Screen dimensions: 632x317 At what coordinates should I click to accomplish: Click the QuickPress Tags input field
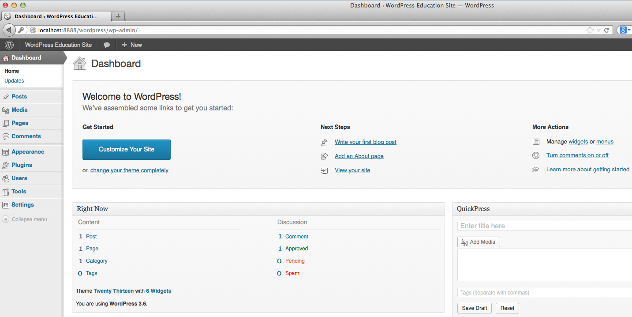point(545,293)
